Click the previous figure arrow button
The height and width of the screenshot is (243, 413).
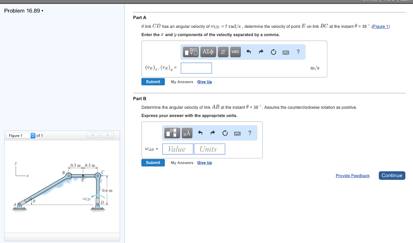coord(93,135)
